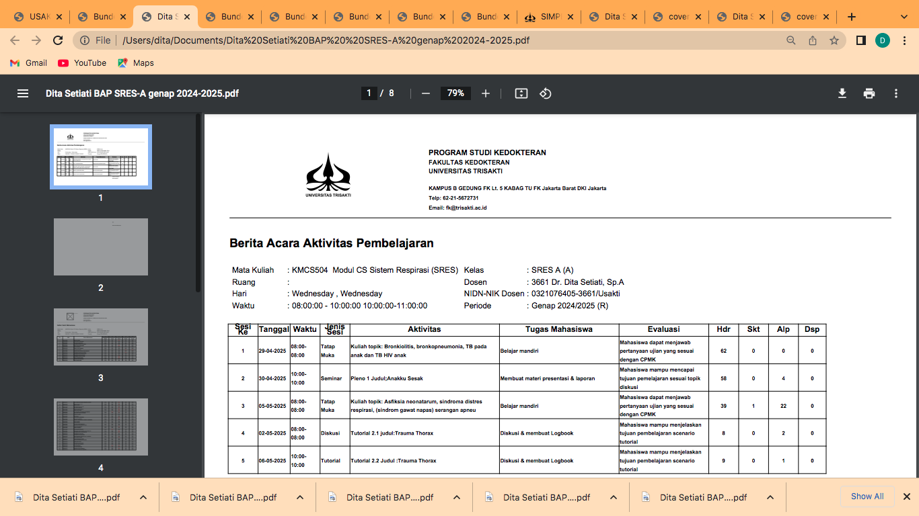Click Show All downloads button
Viewport: 919px width, 516px height.
[x=867, y=497]
